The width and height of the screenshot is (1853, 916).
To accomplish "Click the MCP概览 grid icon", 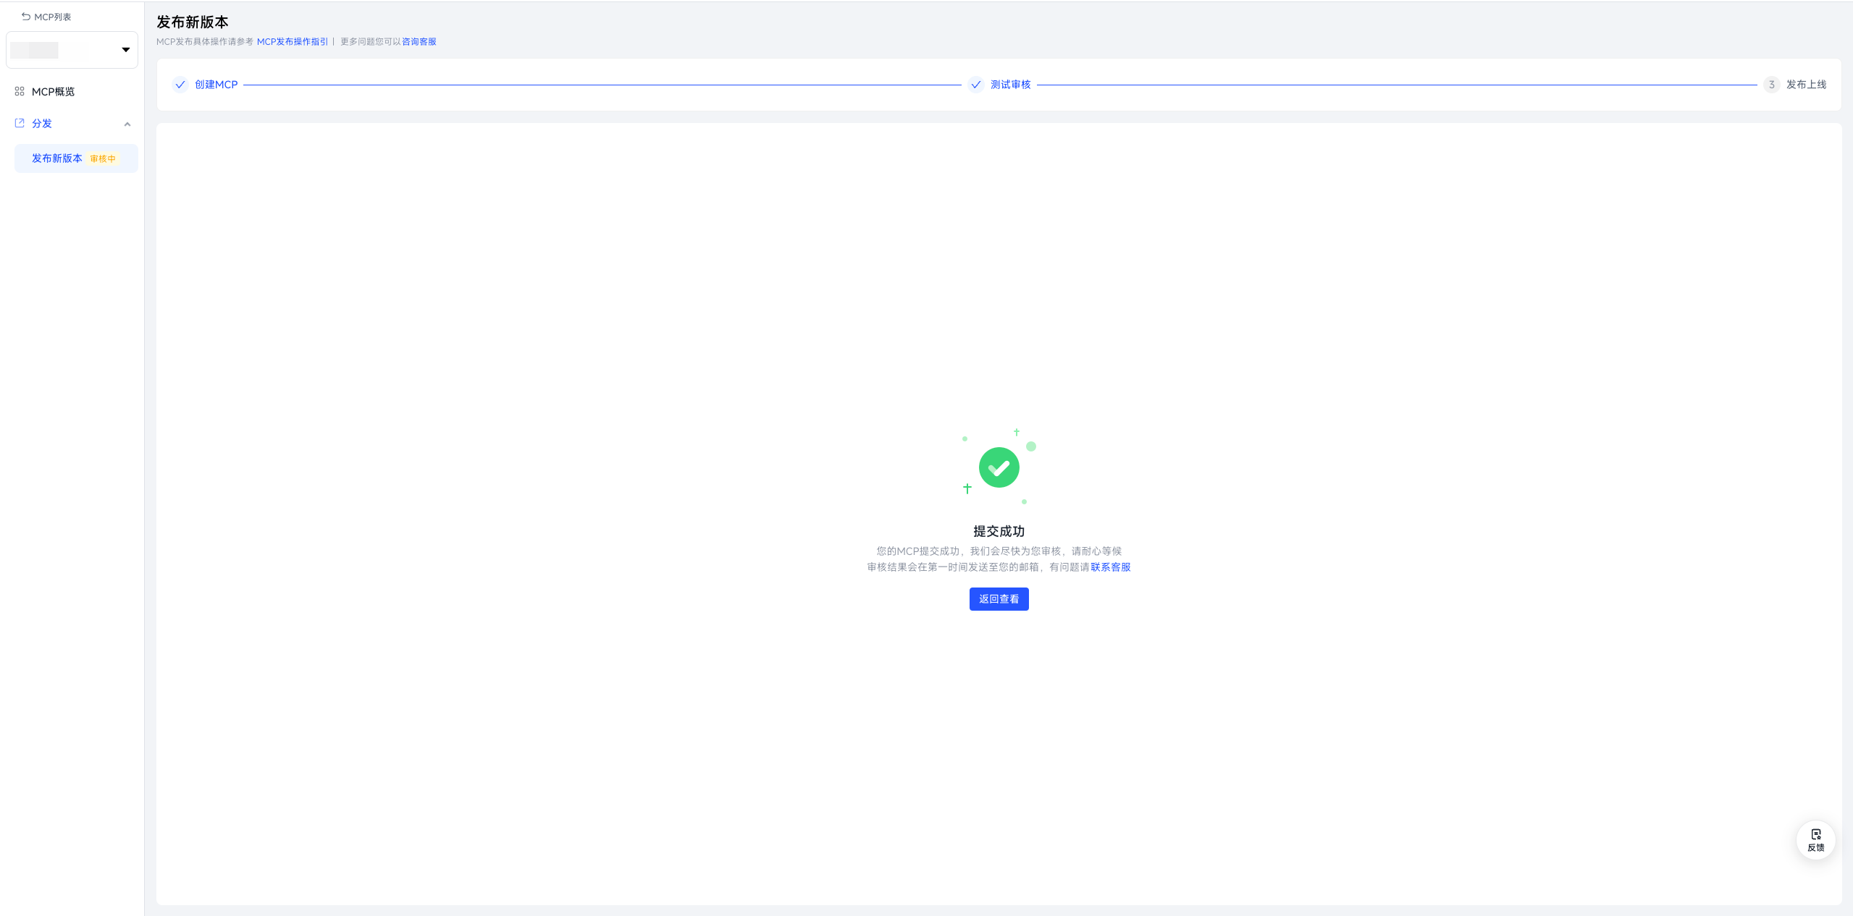I will (20, 92).
